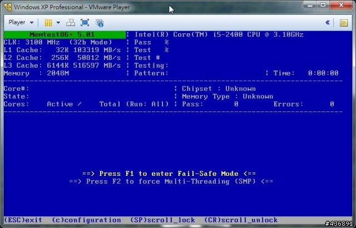Open the Player menu
The image size is (356, 228).
(x=17, y=22)
